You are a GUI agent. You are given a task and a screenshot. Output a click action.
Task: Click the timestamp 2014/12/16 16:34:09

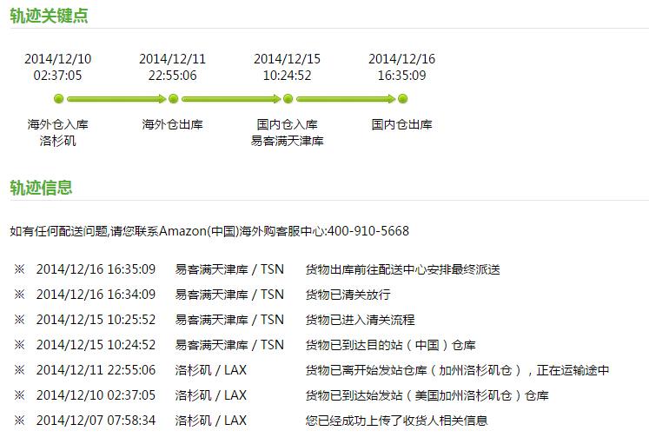point(96,295)
